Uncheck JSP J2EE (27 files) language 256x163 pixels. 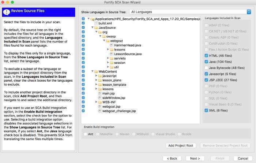coord(206,80)
